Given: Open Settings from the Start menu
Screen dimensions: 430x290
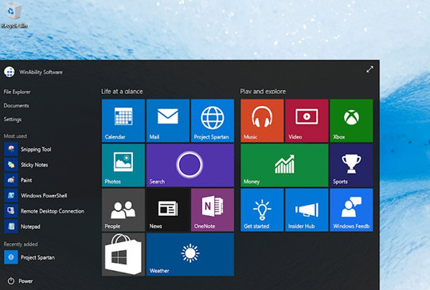Looking at the screenshot, I should pyautogui.click(x=12, y=120).
